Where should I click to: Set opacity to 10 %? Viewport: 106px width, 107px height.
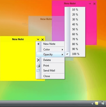coord(75,9)
